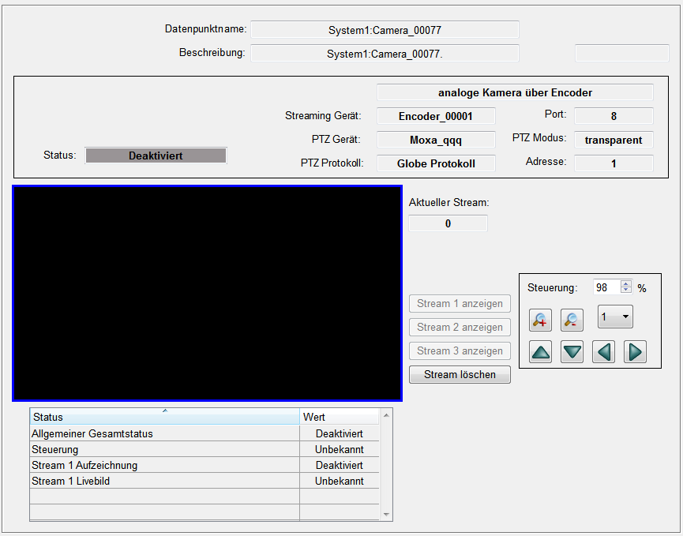
Task: Select the Stream 1 Aufzeichnung row
Action: [164, 465]
